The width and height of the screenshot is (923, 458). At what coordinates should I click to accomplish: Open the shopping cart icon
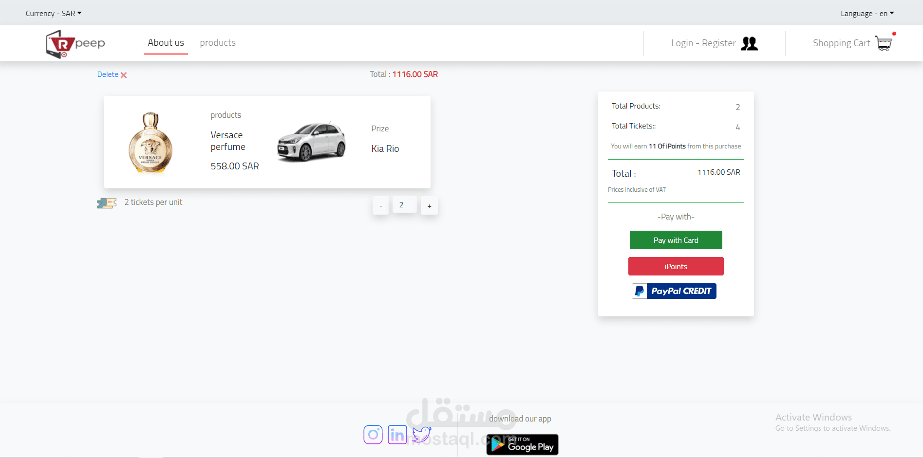884,43
